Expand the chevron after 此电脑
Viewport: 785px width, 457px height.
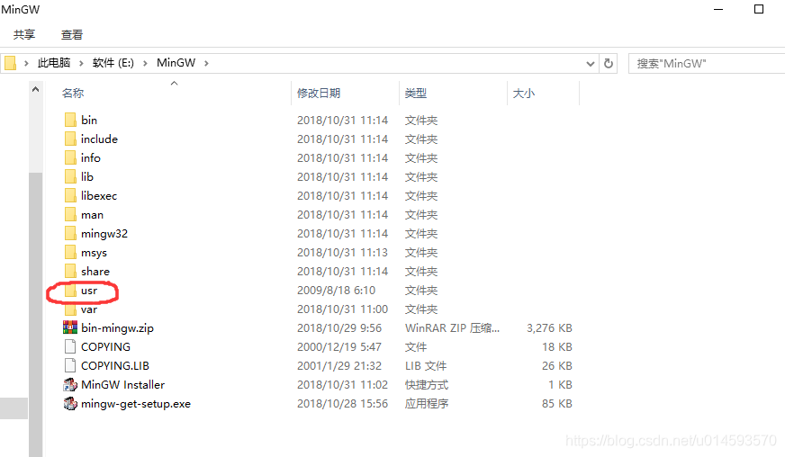point(81,63)
